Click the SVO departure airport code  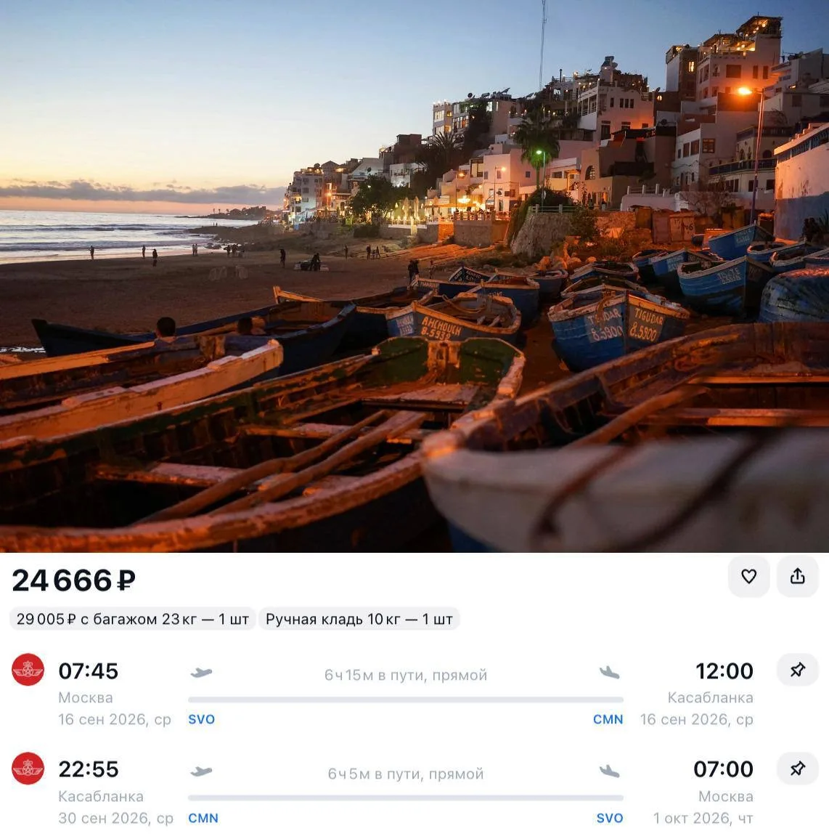(x=201, y=719)
